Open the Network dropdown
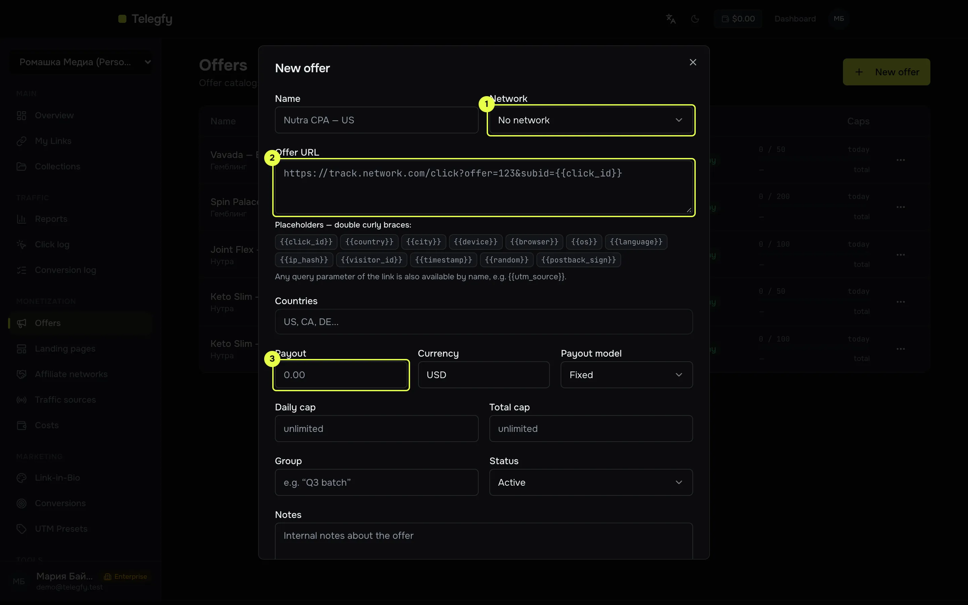968x605 pixels. pos(591,120)
